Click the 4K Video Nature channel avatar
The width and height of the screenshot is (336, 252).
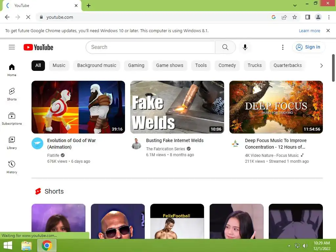pyautogui.click(x=235, y=143)
